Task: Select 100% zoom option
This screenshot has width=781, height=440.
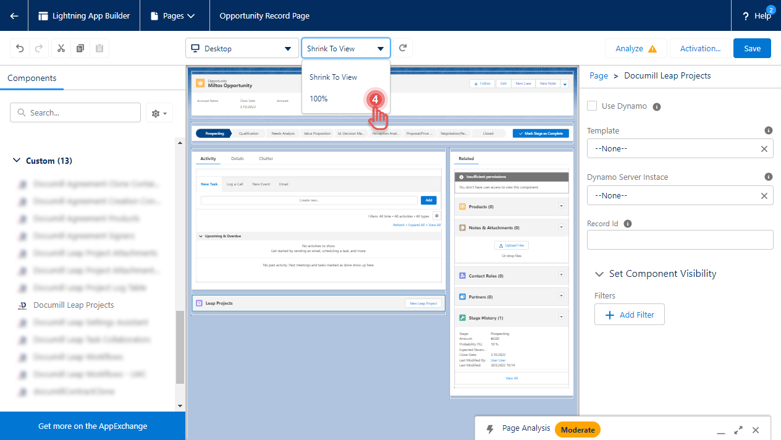Action: click(x=319, y=99)
